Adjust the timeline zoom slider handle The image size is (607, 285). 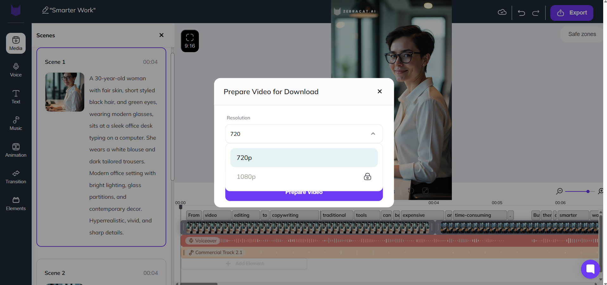point(588,191)
